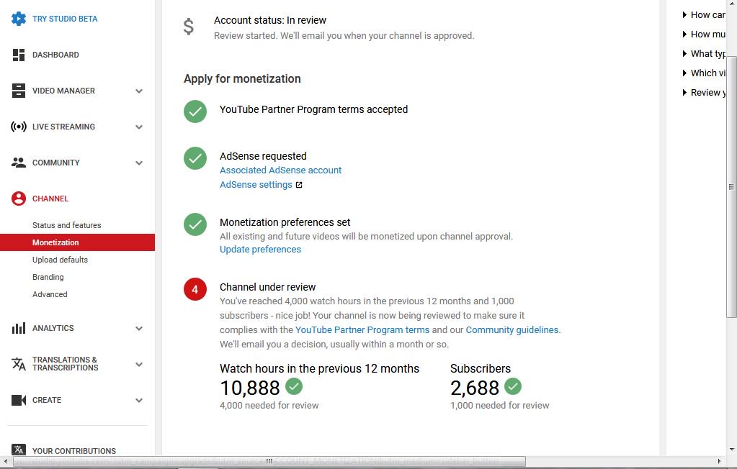Screen dimensions: 737x469
Task: Click the vertical scrollbar thumb
Action: [731, 187]
